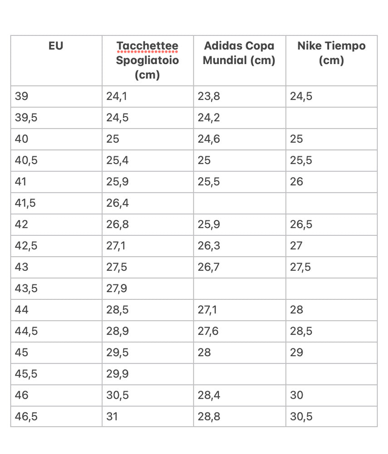Select the Nike 30 cell in row 46
The image size is (388, 454).
pos(331,395)
